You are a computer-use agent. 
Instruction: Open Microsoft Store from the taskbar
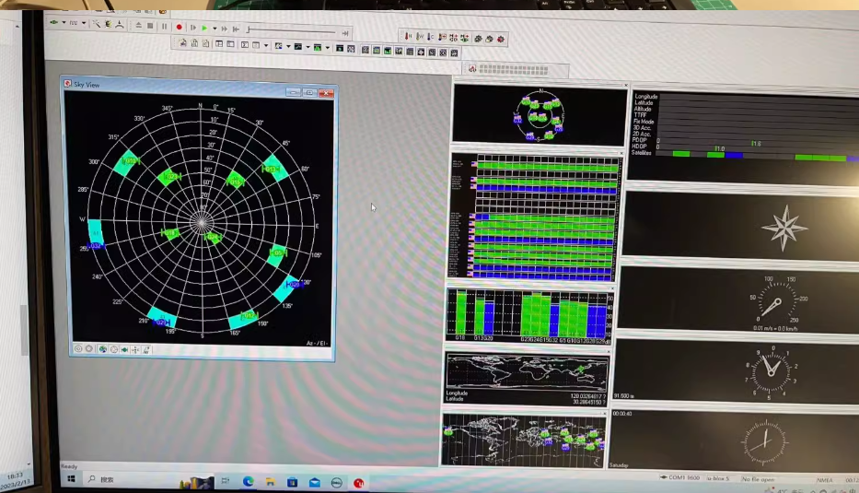click(292, 483)
